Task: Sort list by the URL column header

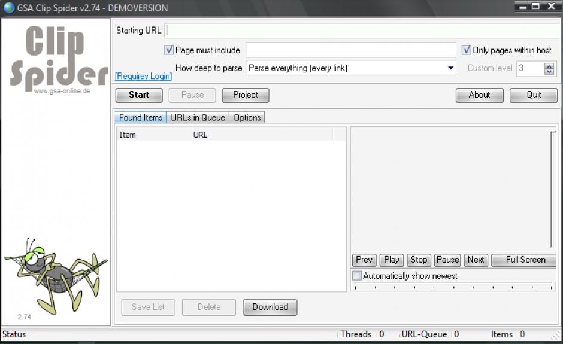Action: click(x=262, y=135)
